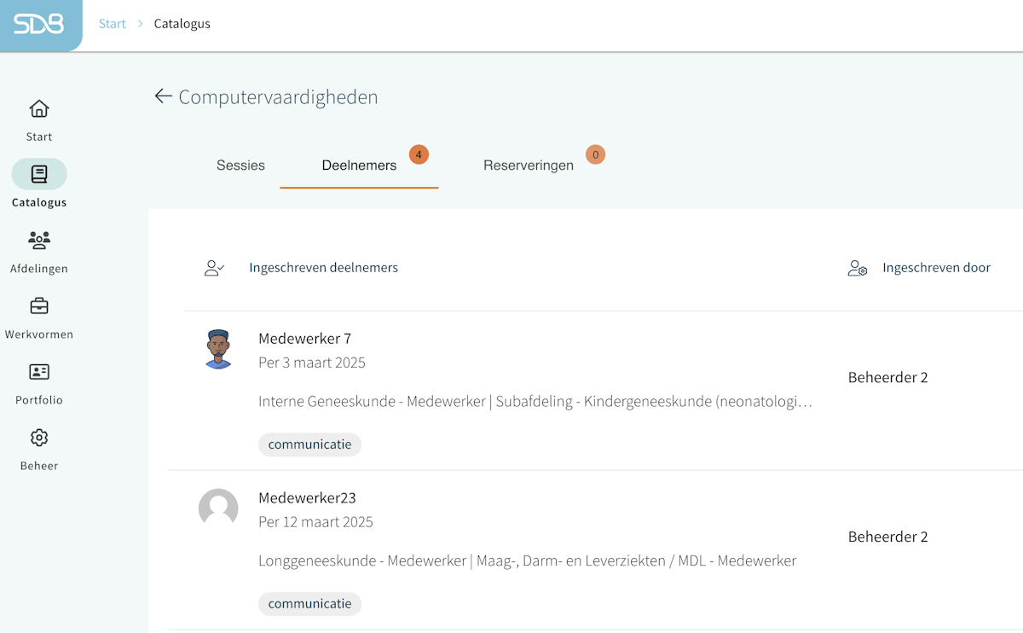Click communicatie tag under Medewerker 7

309,444
